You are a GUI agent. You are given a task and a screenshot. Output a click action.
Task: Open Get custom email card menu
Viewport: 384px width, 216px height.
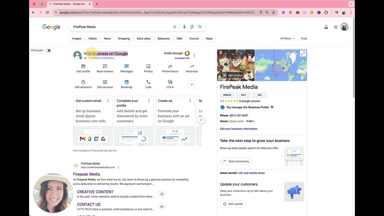click(x=108, y=101)
